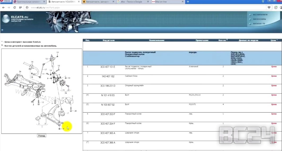
Task: Click the suspension parts diagram image
Action: click(x=41, y=91)
